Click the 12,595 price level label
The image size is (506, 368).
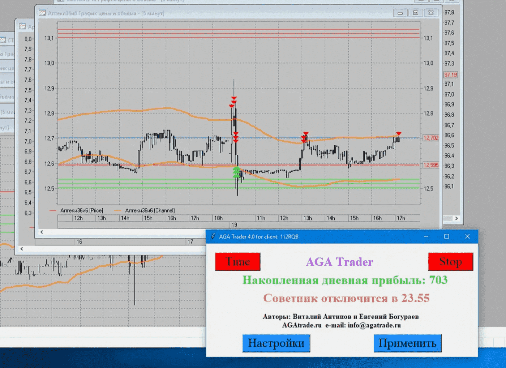coord(431,165)
